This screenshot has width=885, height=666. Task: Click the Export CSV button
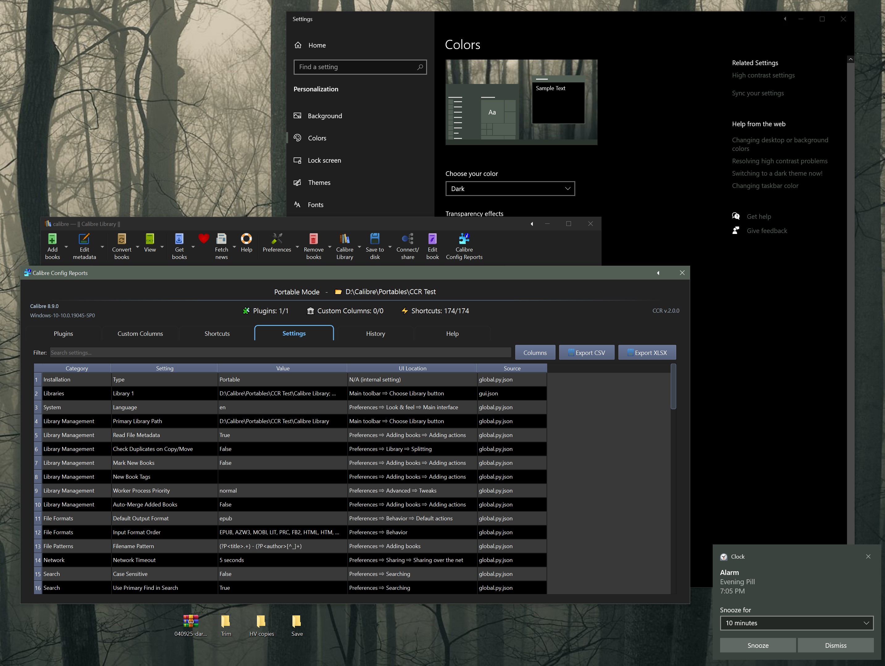[586, 352]
